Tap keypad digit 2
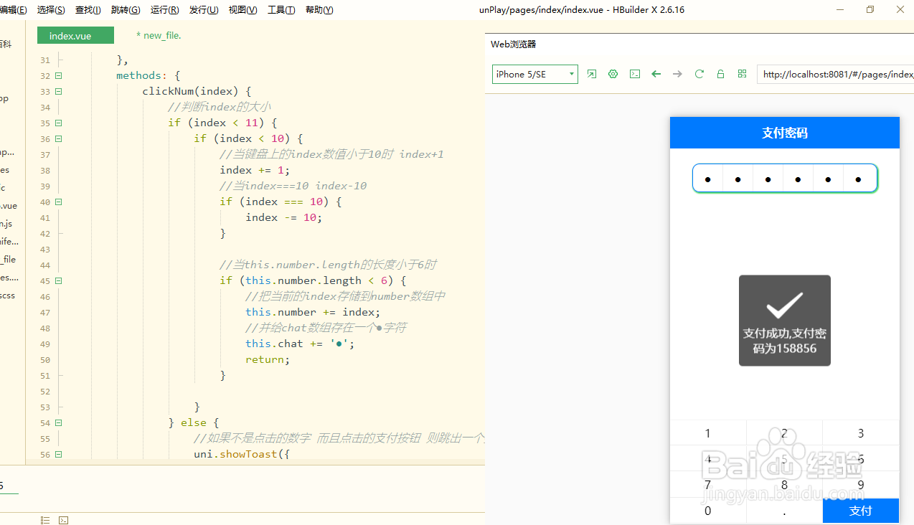The image size is (914, 525). (784, 432)
